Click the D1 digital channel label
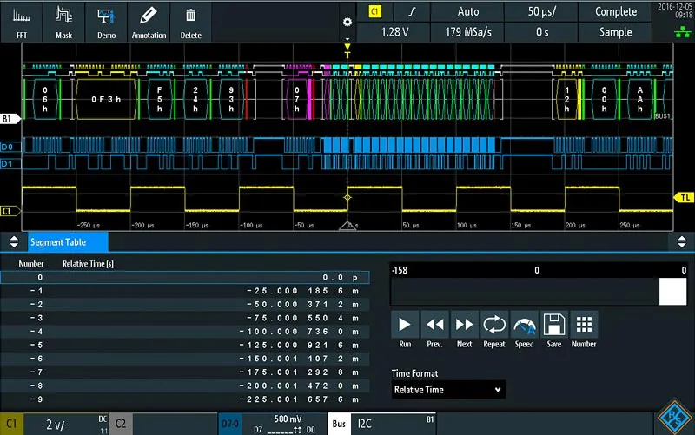The image size is (695, 435). [9, 164]
